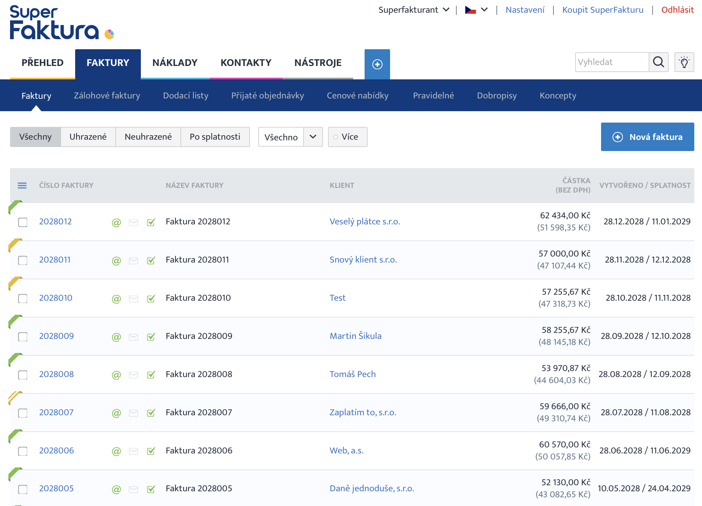Click the @ email icon for invoice 2028005
This screenshot has width=702, height=506.
(x=116, y=490)
